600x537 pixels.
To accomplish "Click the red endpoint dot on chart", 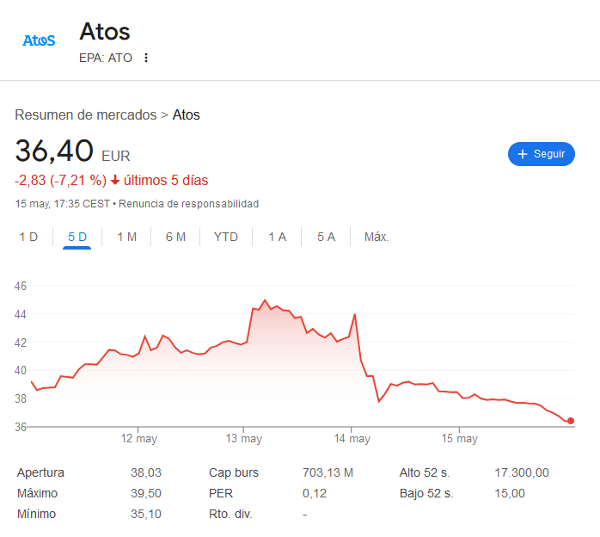I will point(571,421).
